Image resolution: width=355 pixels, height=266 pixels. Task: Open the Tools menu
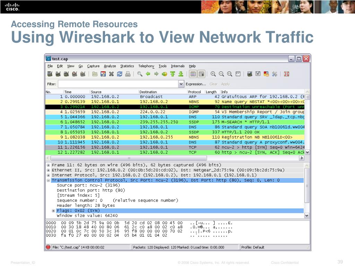(163, 66)
